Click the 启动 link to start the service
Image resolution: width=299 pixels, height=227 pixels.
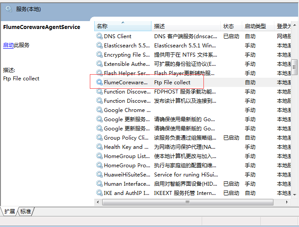pos(8,45)
